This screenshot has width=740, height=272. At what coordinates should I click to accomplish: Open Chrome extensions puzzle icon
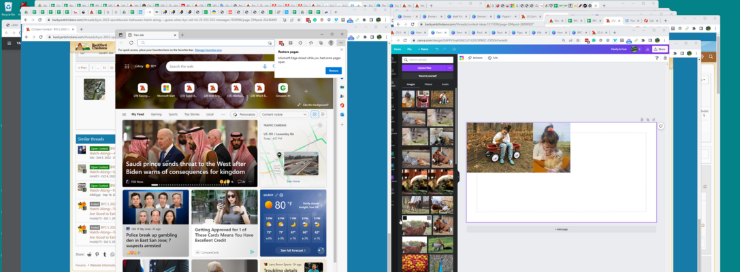coord(643,40)
